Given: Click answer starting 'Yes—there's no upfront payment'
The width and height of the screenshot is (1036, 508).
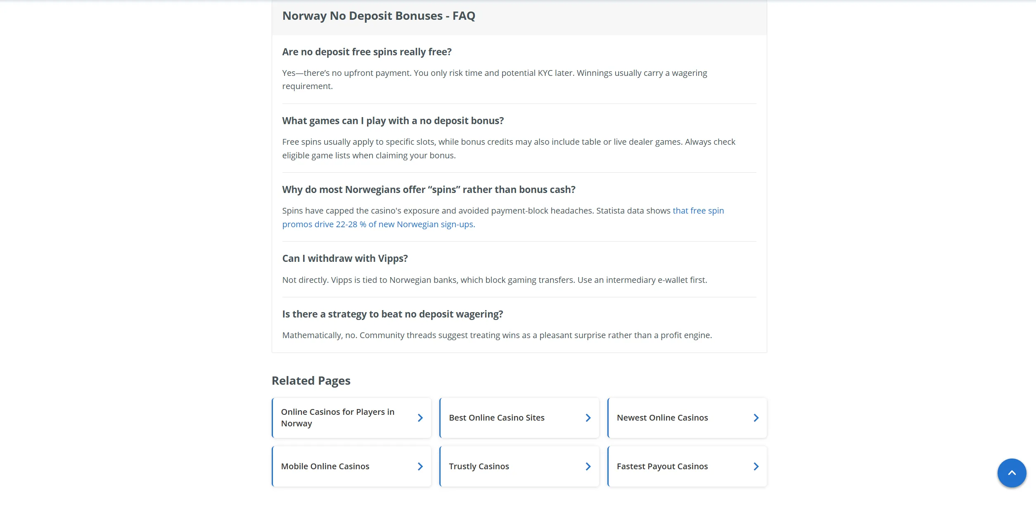Looking at the screenshot, I should click(495, 80).
